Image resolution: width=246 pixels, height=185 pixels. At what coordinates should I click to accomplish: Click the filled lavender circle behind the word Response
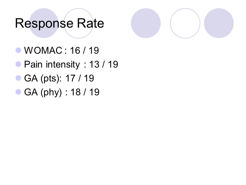tap(44, 23)
